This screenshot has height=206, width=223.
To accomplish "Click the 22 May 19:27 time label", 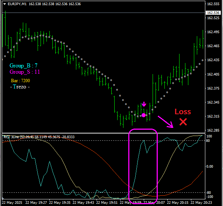I will coord(36,202).
